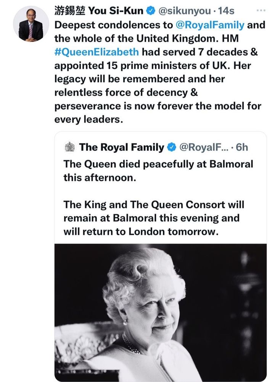Open You Si-Kun's profile picture
Image resolution: width=280 pixels, height=382 pixels.
(31, 24)
